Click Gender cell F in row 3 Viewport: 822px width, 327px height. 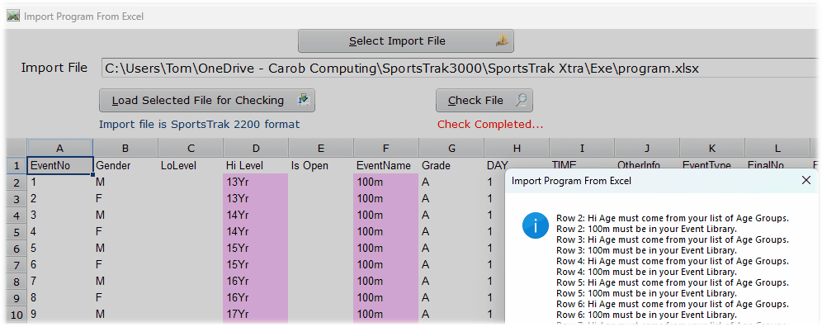(x=125, y=199)
